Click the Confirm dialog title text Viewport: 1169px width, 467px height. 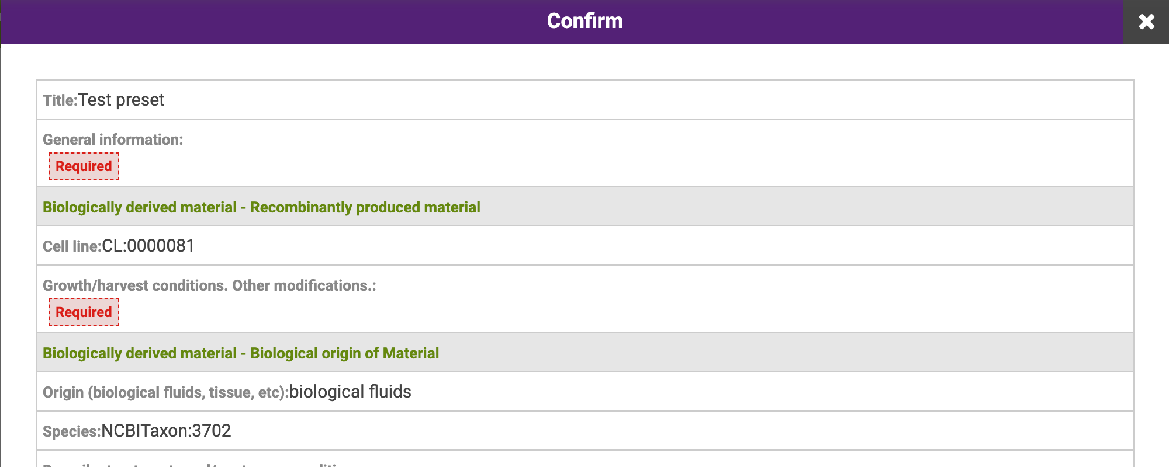coord(584,21)
